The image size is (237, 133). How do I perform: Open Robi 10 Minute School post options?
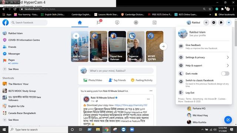148,99
